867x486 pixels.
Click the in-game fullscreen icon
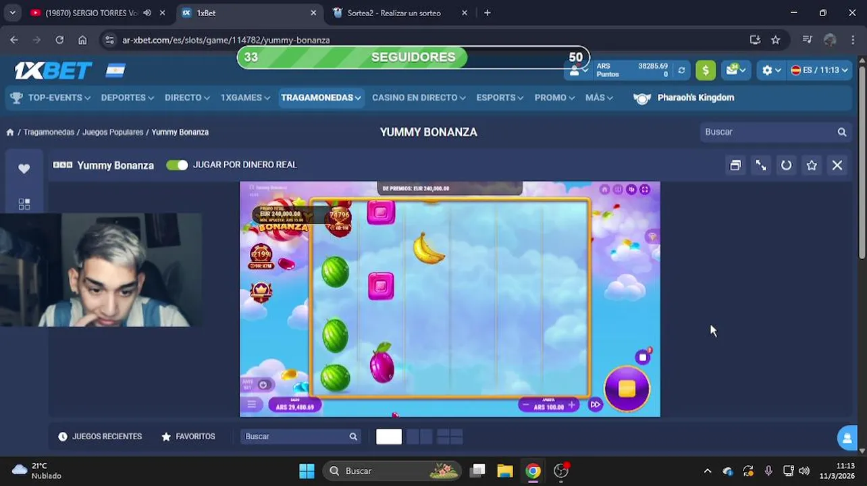pyautogui.click(x=645, y=190)
